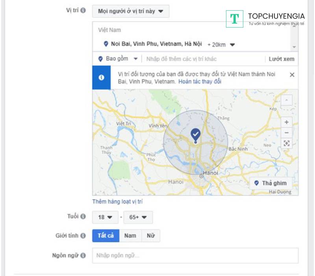Open the Bao gồm dropdown

click(x=118, y=59)
